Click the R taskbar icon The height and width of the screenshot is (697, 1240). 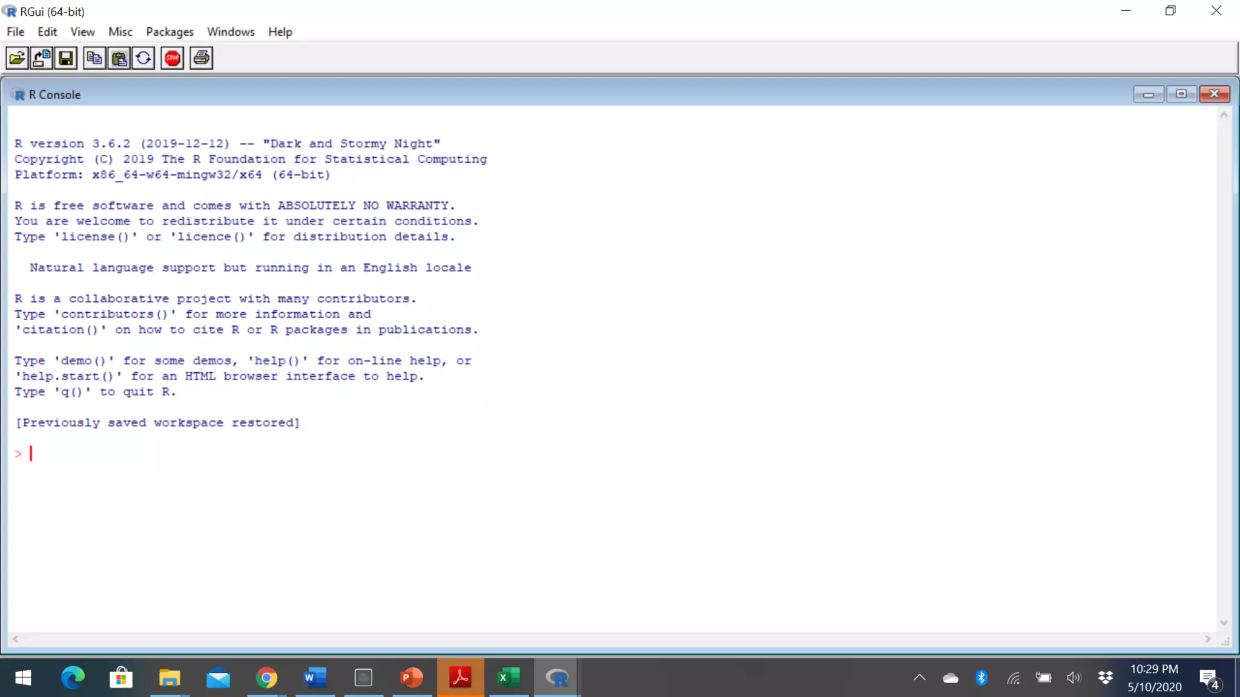(557, 678)
